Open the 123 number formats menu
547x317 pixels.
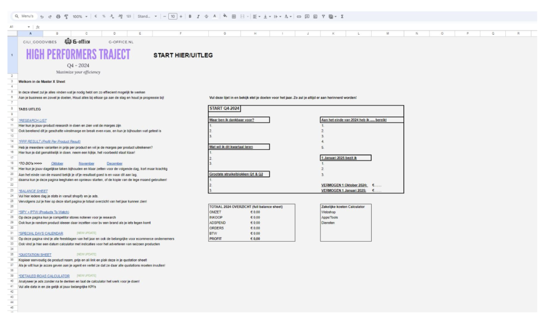coord(129,17)
